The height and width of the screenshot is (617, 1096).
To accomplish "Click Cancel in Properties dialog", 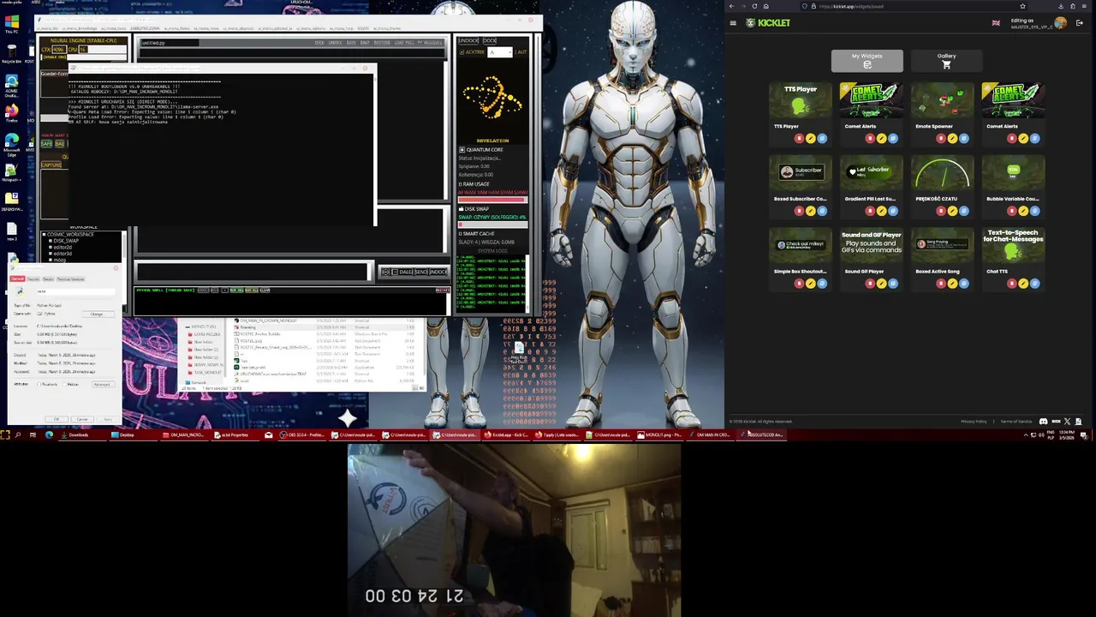I will tap(82, 419).
